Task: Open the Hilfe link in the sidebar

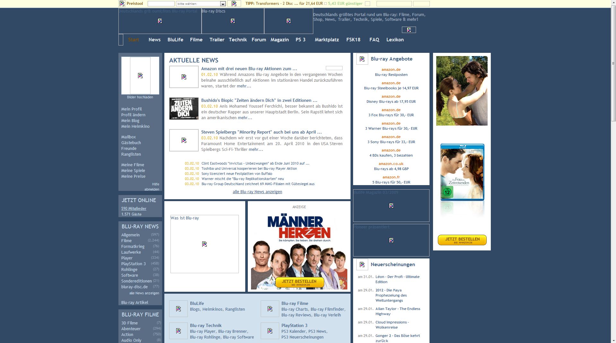Action: click(x=156, y=184)
